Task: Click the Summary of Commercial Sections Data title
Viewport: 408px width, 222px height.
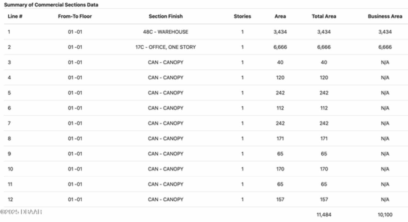Action: (51, 5)
